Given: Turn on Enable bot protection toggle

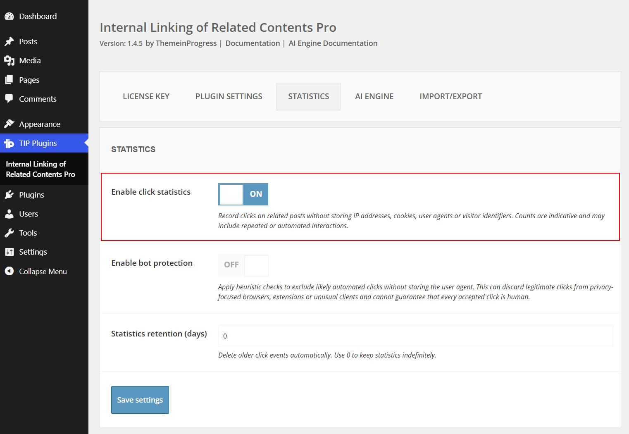Looking at the screenshot, I should tap(243, 265).
